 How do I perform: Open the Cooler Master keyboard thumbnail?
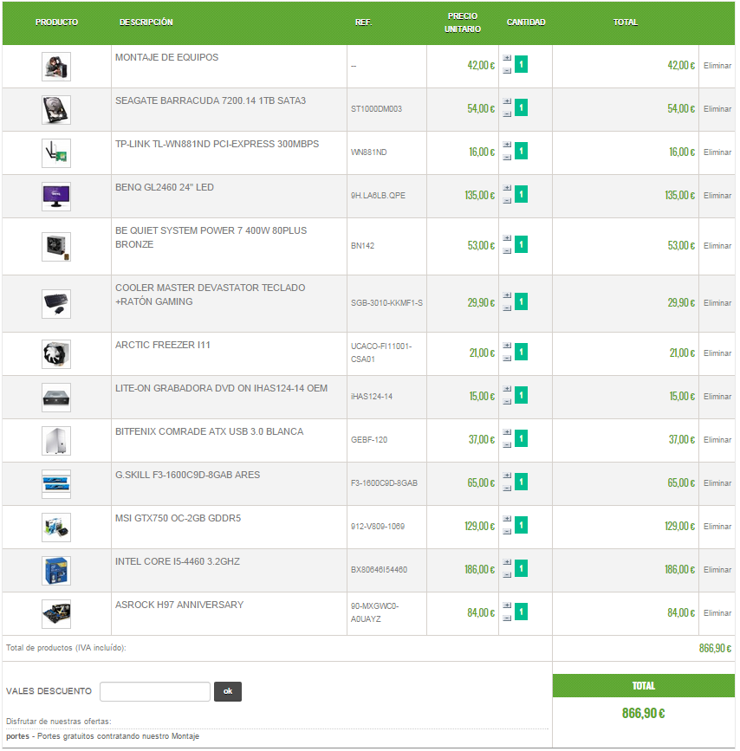coord(56,304)
